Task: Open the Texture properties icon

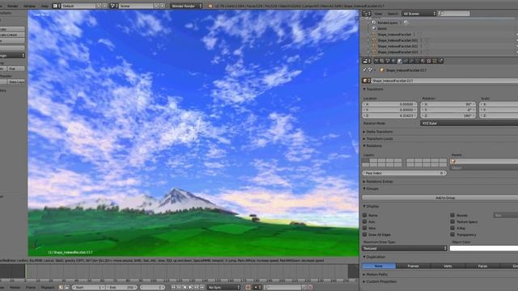Action: (x=429, y=61)
